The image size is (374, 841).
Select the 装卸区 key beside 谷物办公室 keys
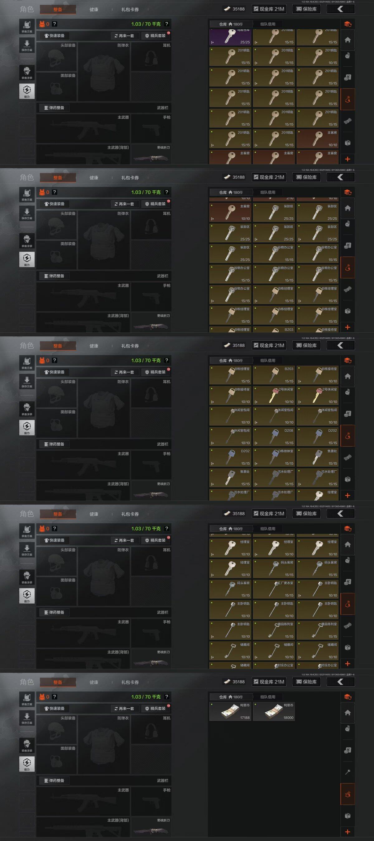(x=230, y=253)
